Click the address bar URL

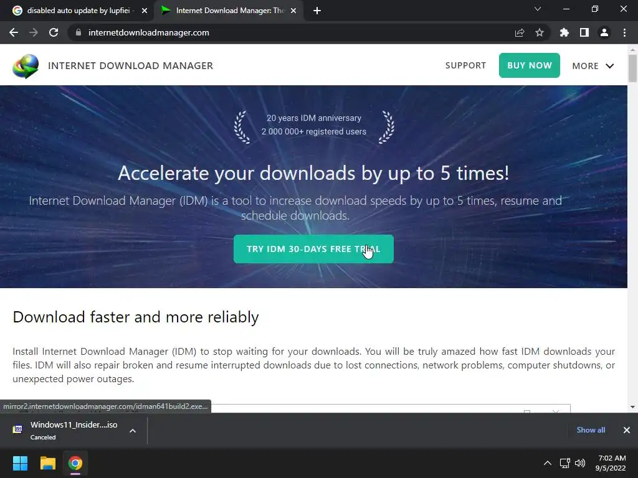coord(148,32)
